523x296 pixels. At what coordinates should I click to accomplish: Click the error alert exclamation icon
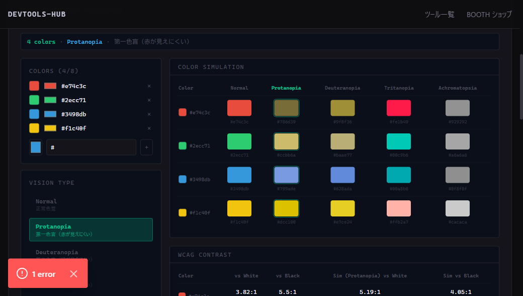(x=22, y=274)
